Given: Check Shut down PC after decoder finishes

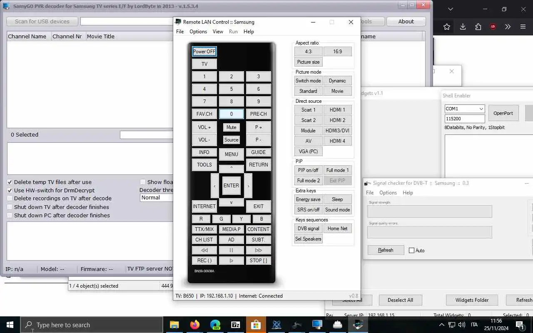Looking at the screenshot, I should click(x=10, y=215).
